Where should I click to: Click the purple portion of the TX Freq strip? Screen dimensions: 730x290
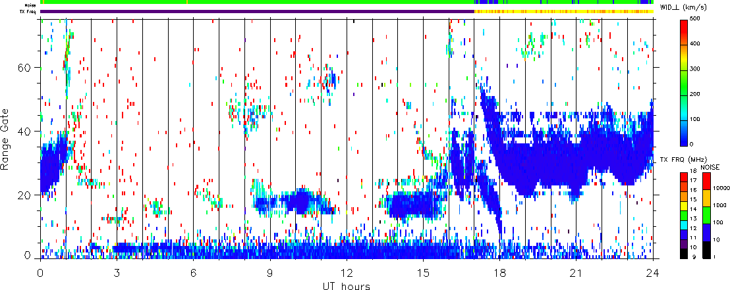(257, 11)
